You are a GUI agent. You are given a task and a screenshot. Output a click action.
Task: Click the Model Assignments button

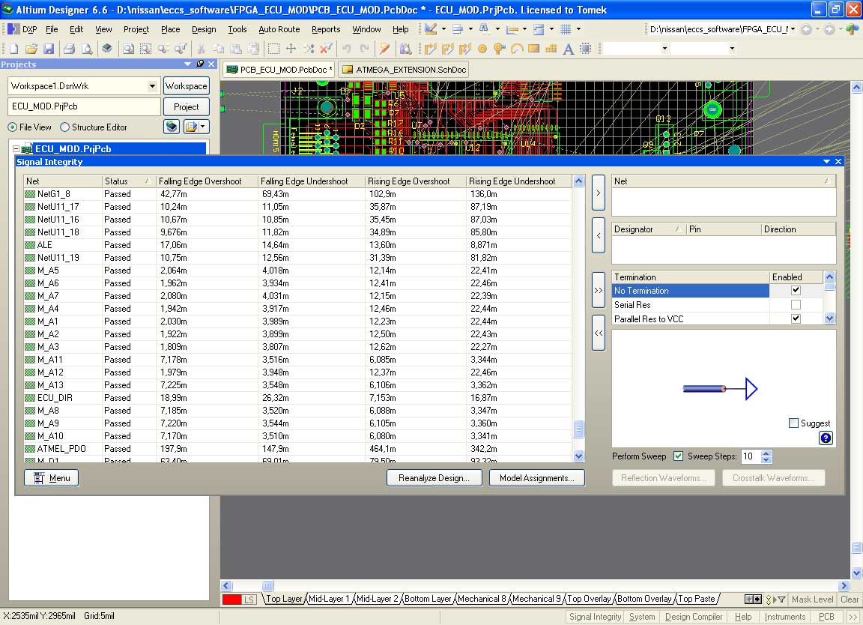[536, 478]
